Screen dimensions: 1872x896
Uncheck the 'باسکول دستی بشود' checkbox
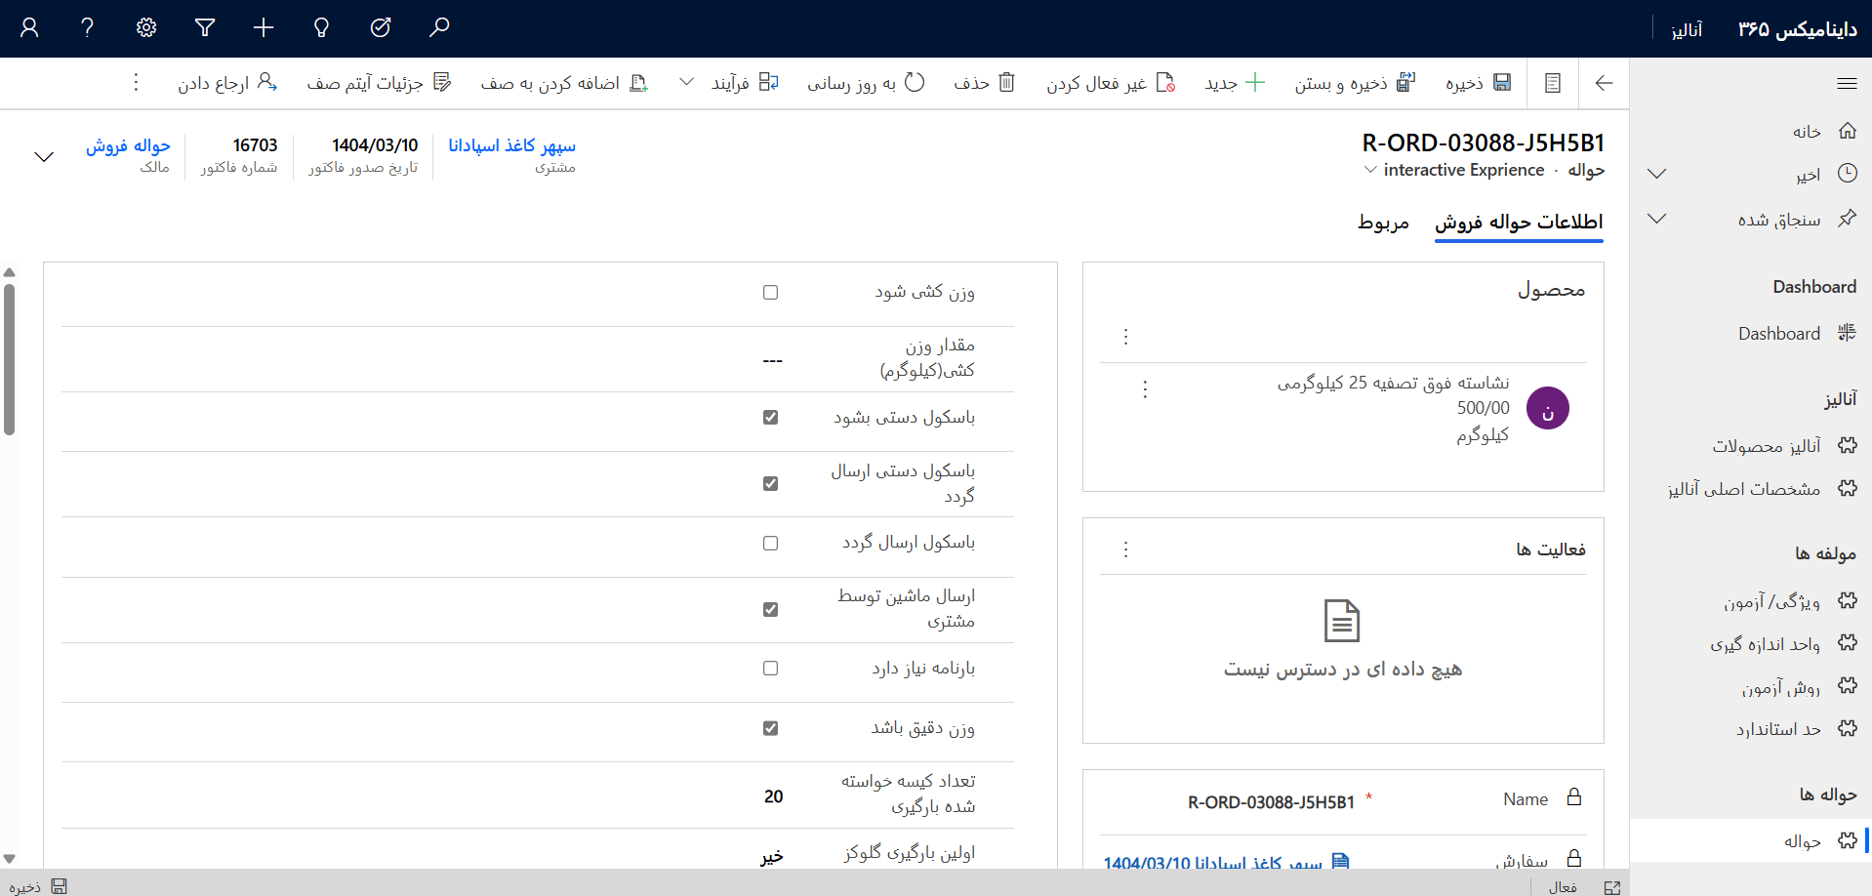pyautogui.click(x=770, y=417)
